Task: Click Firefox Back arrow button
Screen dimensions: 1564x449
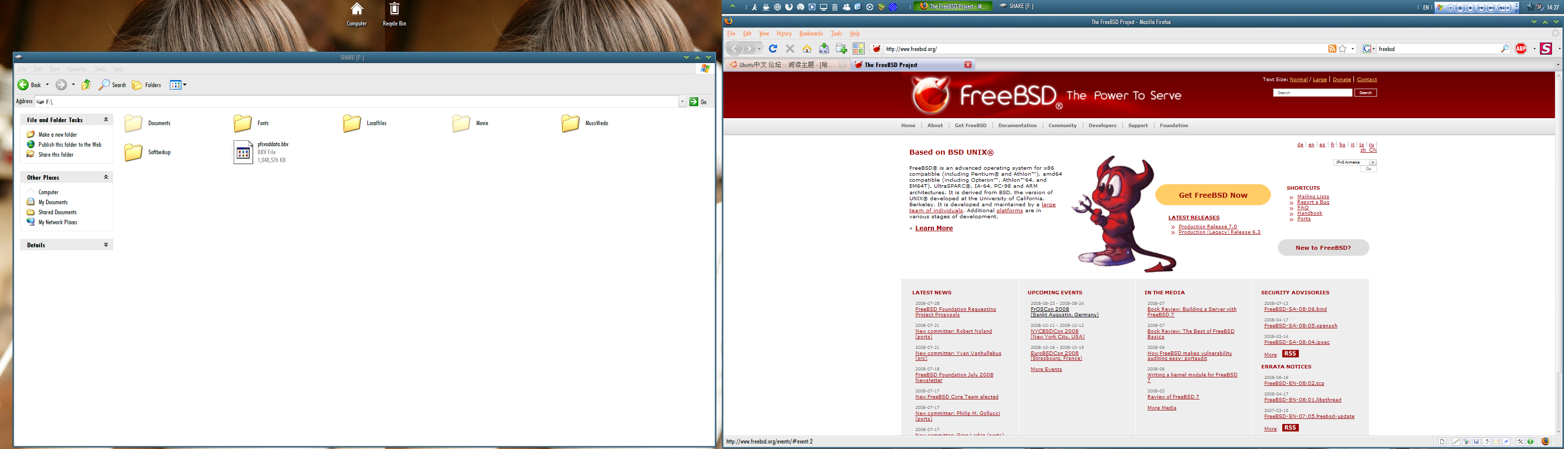Action: point(735,49)
